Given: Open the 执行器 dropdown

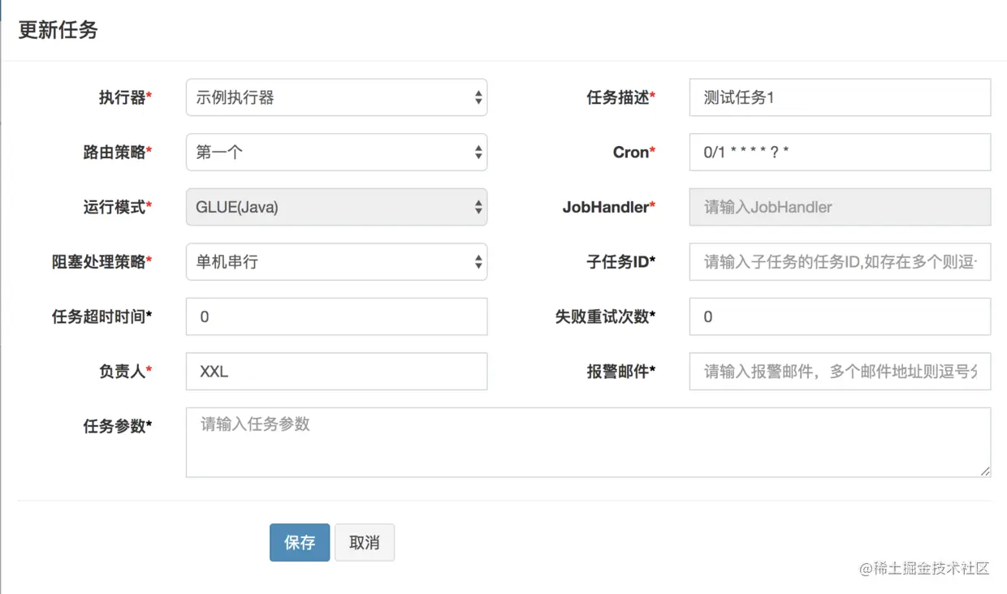Looking at the screenshot, I should click(x=336, y=97).
